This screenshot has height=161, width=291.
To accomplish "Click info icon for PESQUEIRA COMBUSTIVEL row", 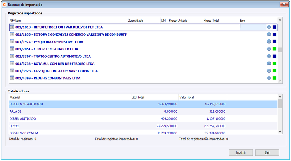I will pos(269,42).
